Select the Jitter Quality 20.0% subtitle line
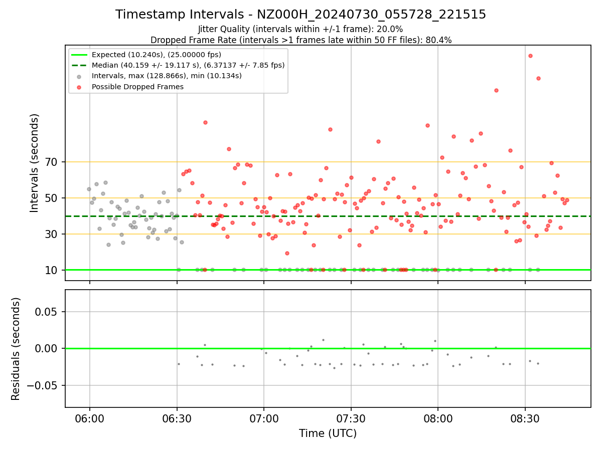 [x=300, y=30]
